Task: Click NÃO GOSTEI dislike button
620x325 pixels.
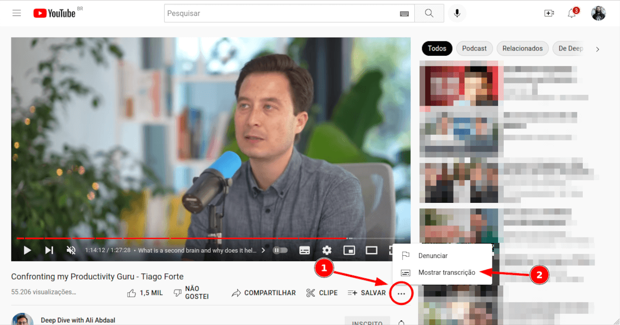Action: (191, 293)
